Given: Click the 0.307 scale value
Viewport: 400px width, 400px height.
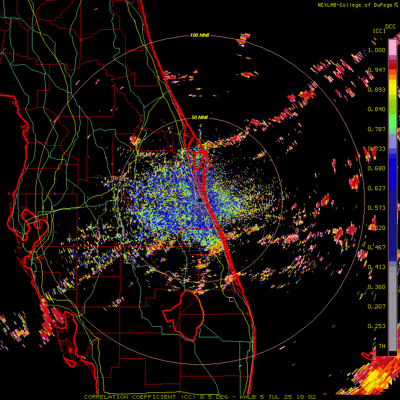Looking at the screenshot, I should [376, 307].
